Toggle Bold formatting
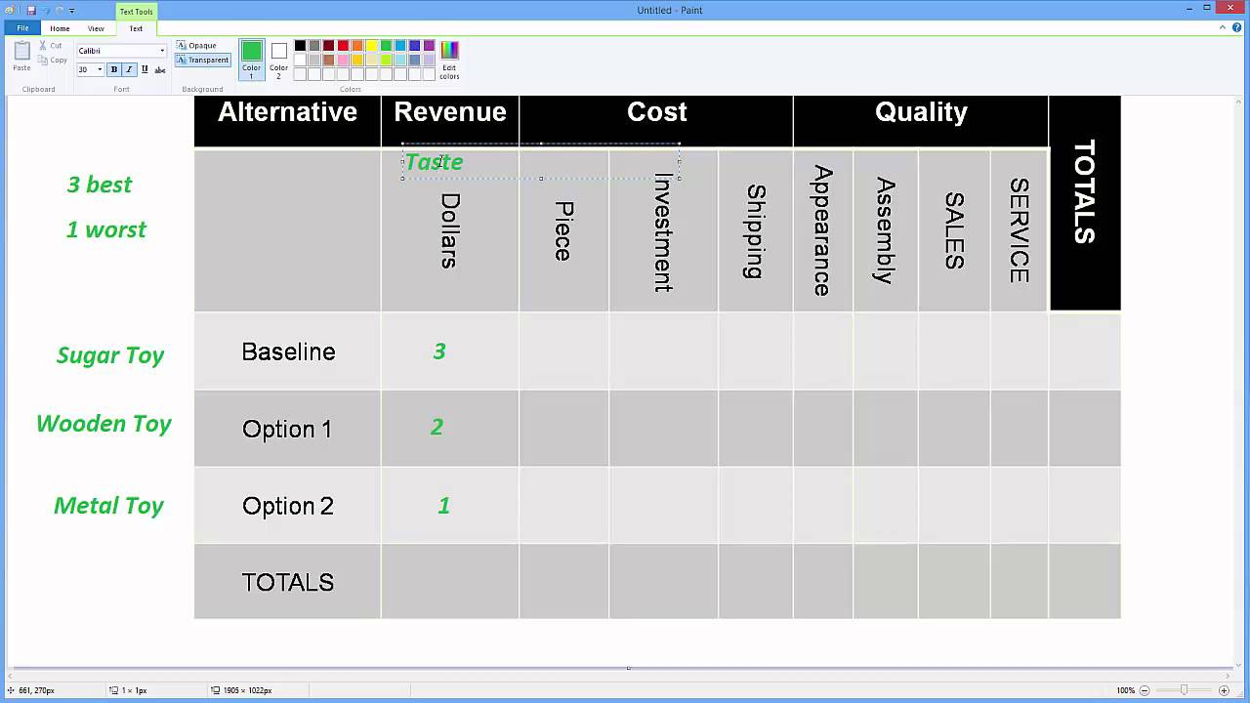 pyautogui.click(x=113, y=69)
